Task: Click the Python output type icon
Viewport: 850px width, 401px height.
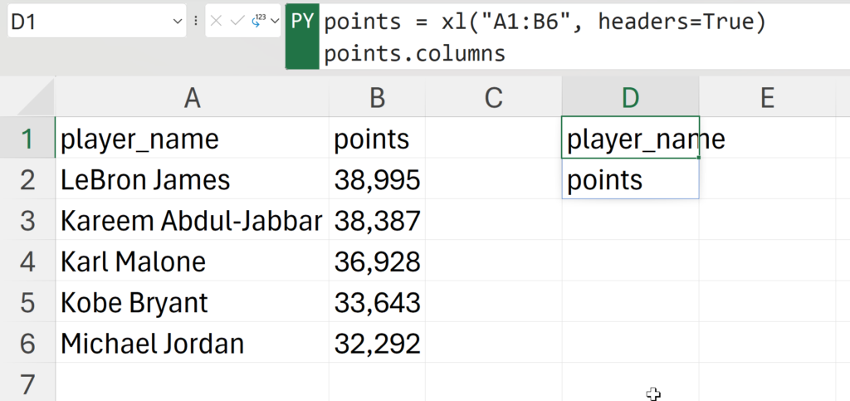Action: pos(258,21)
